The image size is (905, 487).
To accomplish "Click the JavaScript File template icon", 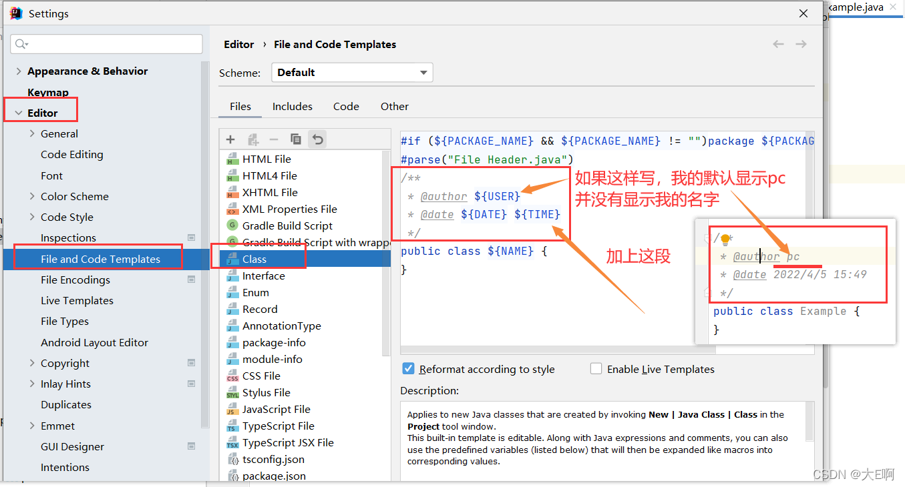I will point(232,409).
